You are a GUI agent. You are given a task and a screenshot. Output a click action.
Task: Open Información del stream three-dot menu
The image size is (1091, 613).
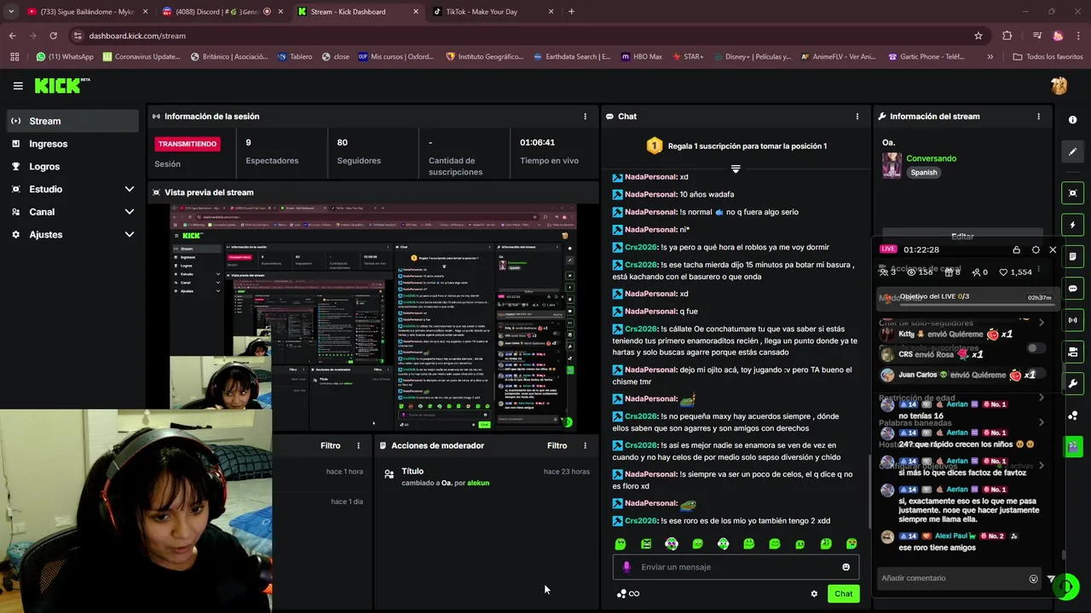1038,117
